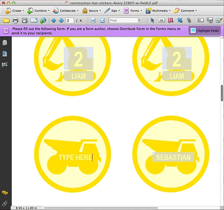The height and width of the screenshot is (210, 224).
Task: Open the Create dropdown menu
Action: pos(14,11)
